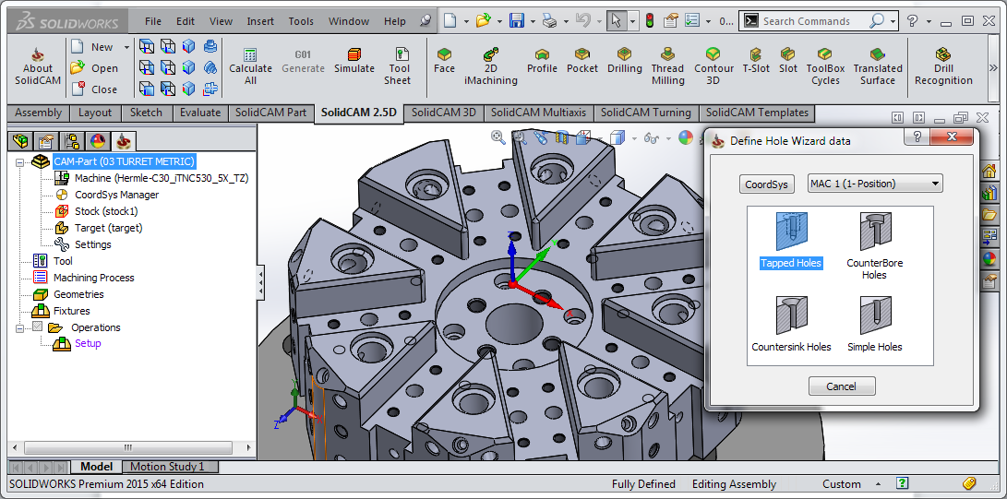Switch to the SolidCAM 3D tab
This screenshot has height=499, width=1007.
(444, 113)
